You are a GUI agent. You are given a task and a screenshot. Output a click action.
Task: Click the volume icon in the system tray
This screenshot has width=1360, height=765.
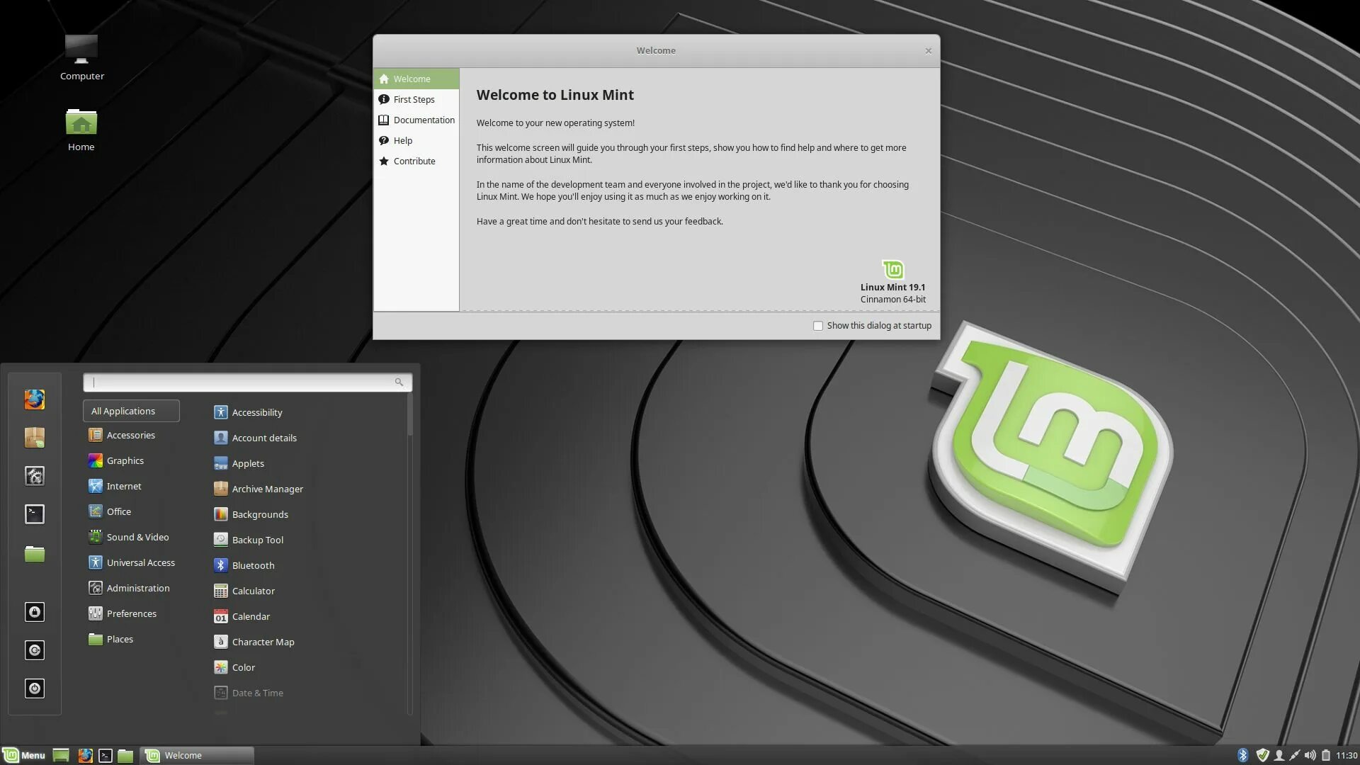coord(1310,755)
